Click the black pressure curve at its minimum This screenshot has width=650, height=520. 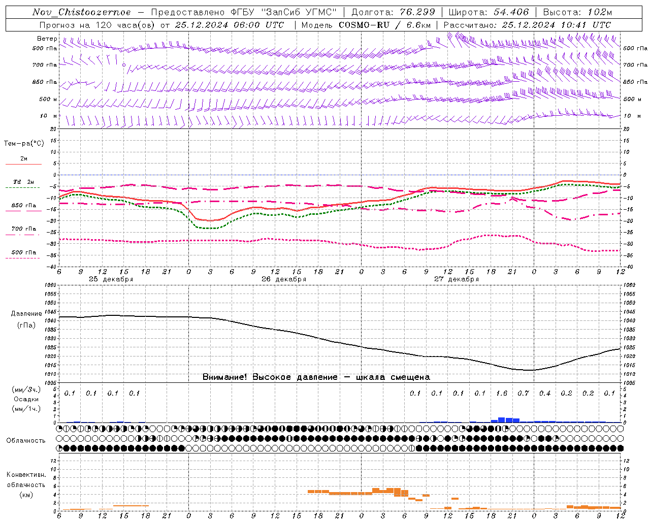(528, 370)
